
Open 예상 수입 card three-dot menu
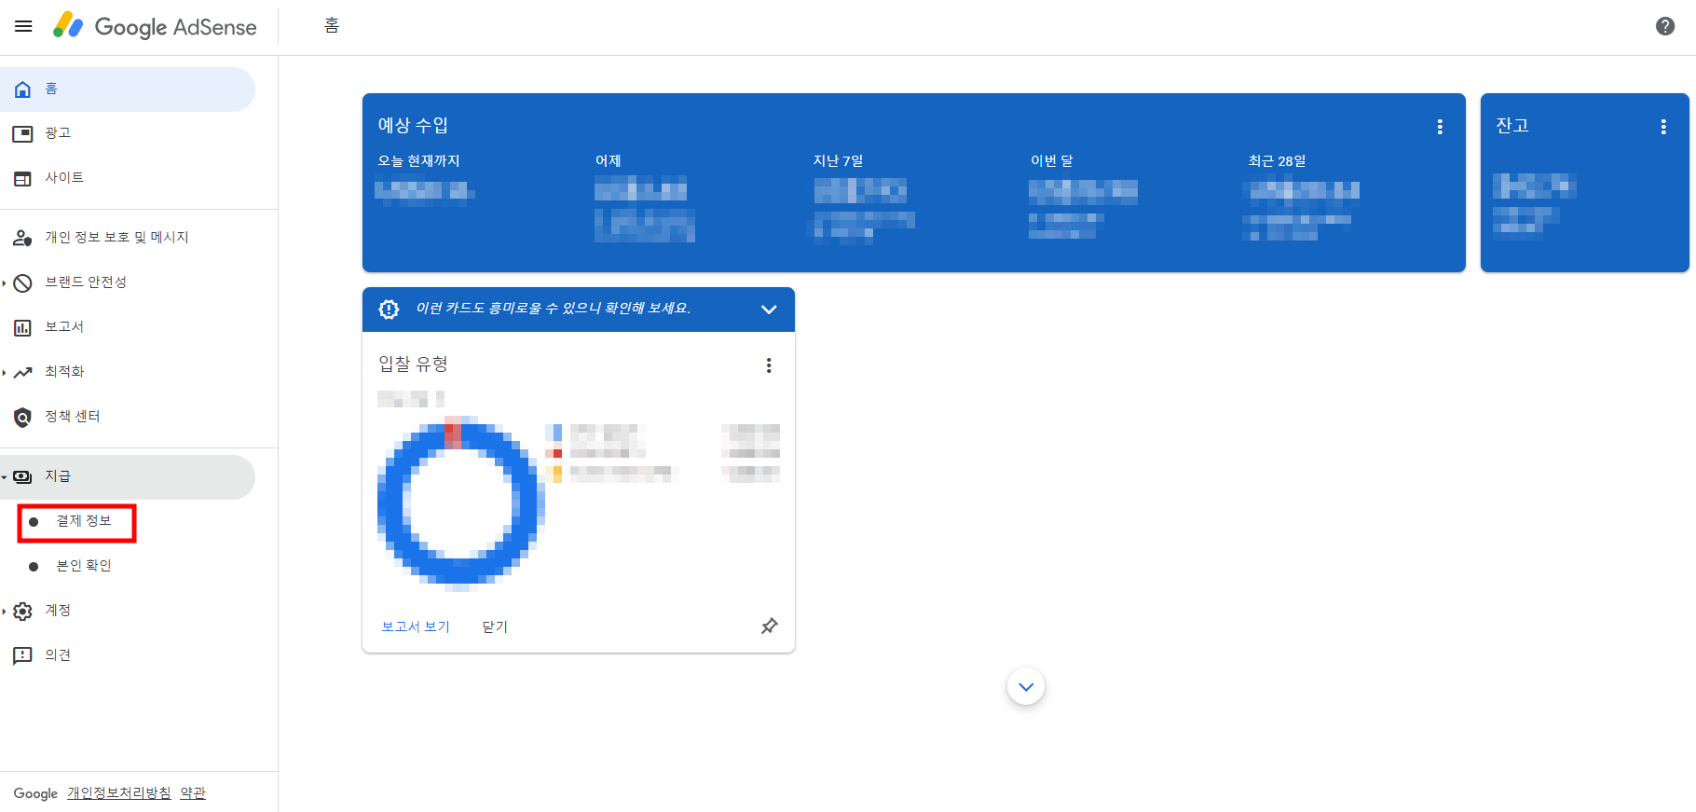pos(1440,127)
